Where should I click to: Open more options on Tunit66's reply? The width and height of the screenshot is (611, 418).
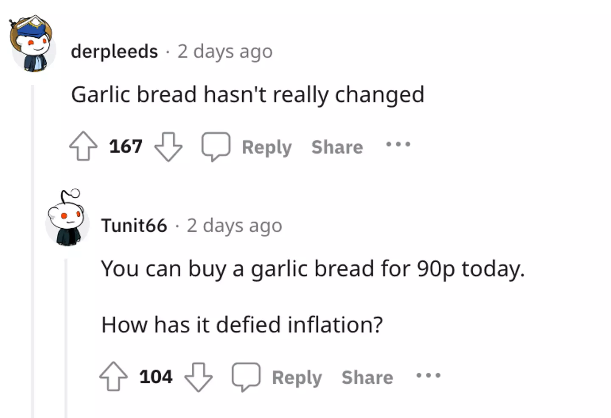click(428, 375)
